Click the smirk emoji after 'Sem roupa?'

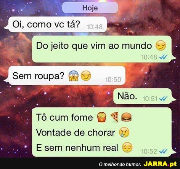tap(86, 76)
